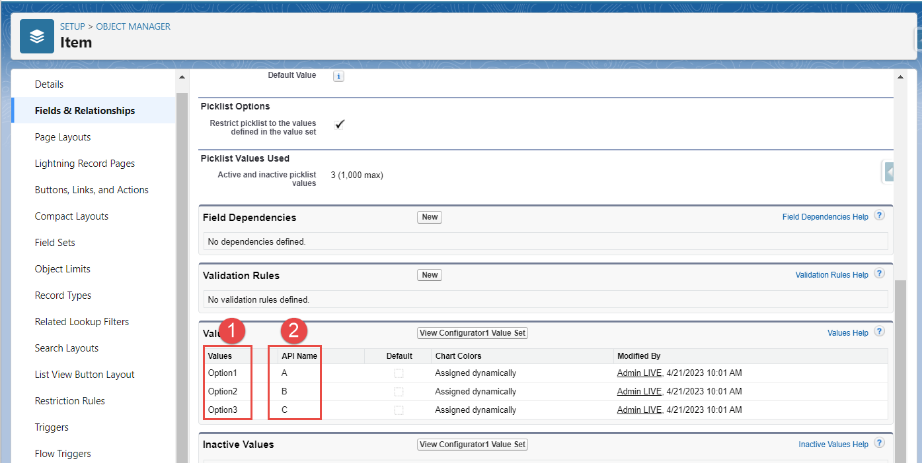The height and width of the screenshot is (463, 922).
Task: Click main content scroll up arrow
Action: pyautogui.click(x=901, y=77)
